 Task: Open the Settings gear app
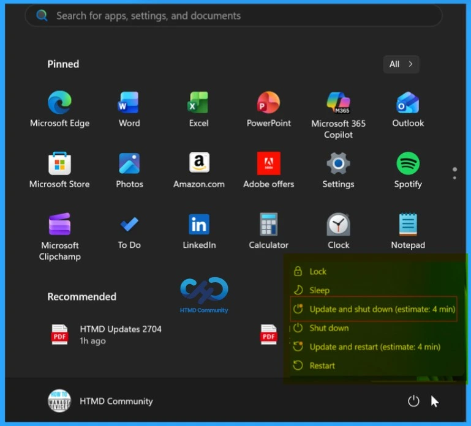338,170
